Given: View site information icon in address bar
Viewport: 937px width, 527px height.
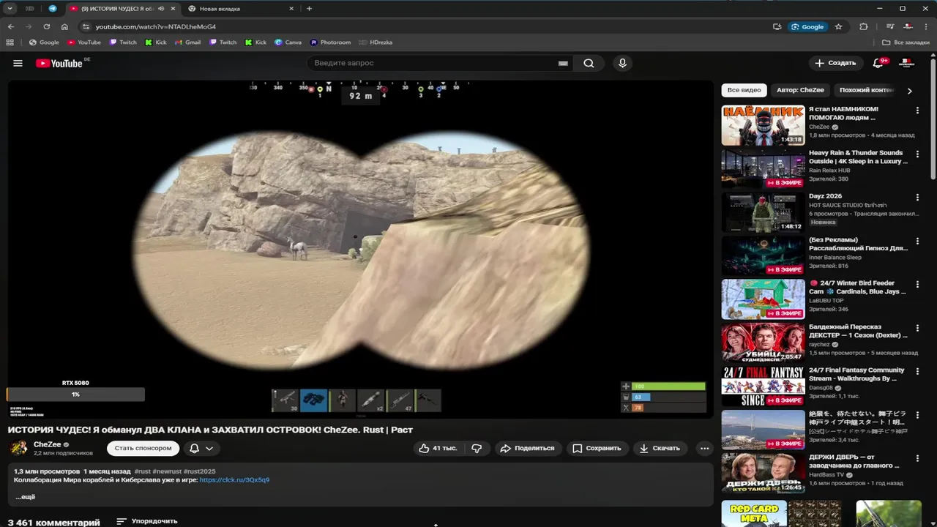Looking at the screenshot, I should click(86, 26).
